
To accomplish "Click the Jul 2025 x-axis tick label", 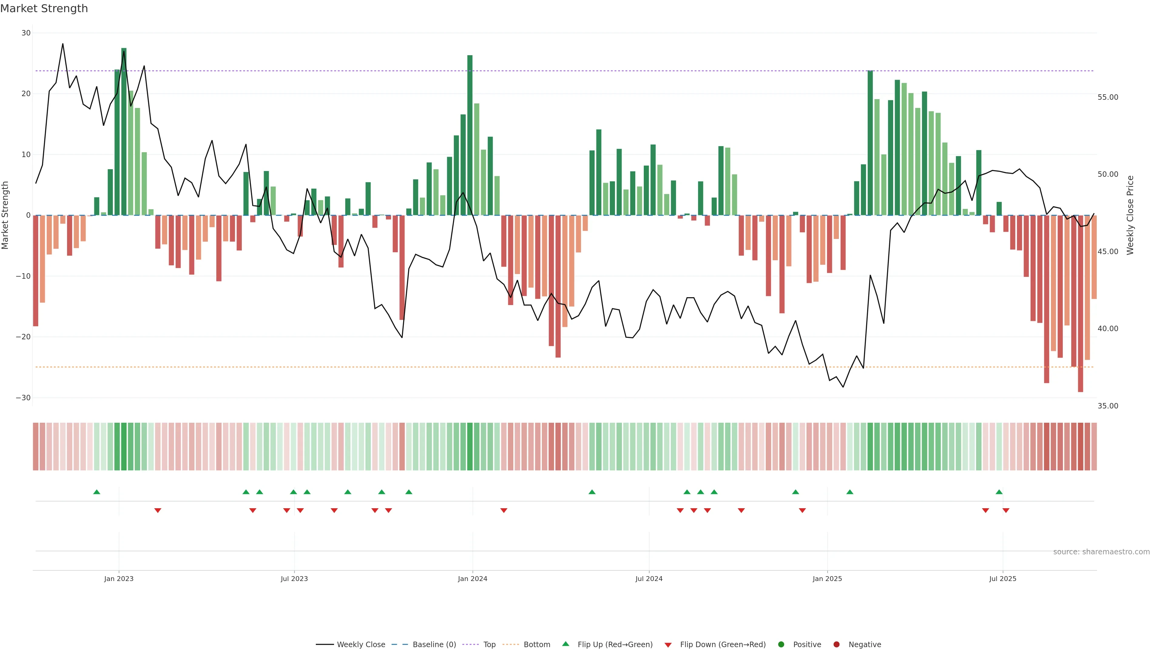I will point(1003,579).
